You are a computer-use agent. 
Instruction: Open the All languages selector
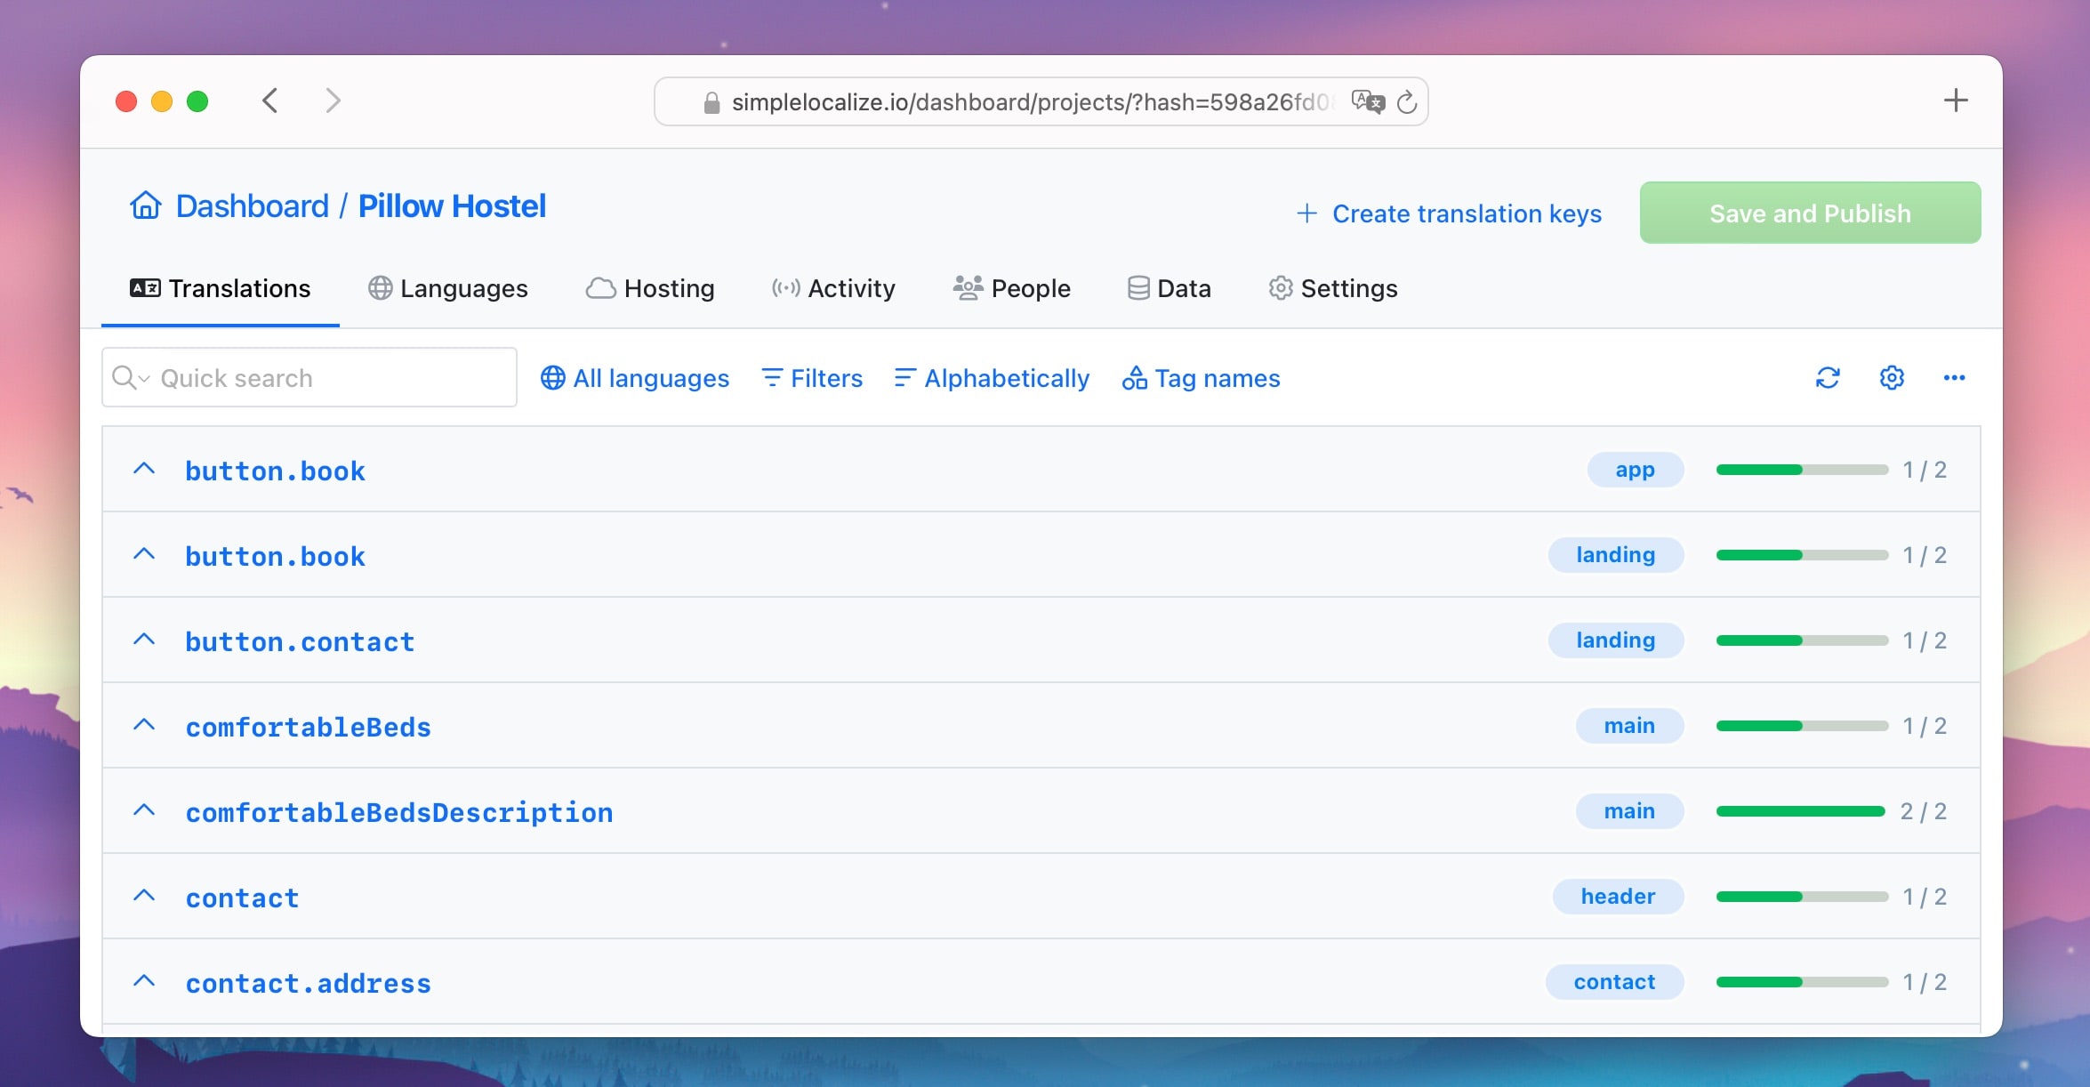click(x=635, y=378)
